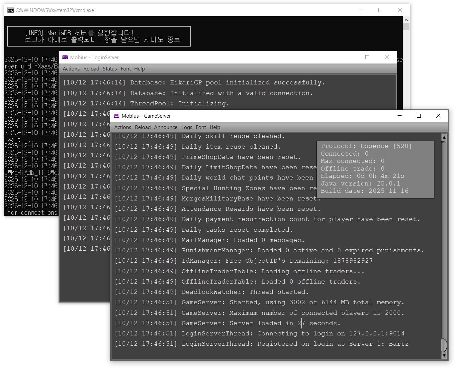This screenshot has width=455, height=369.
Task: Open the GameServer Actions menu
Action: [123, 127]
